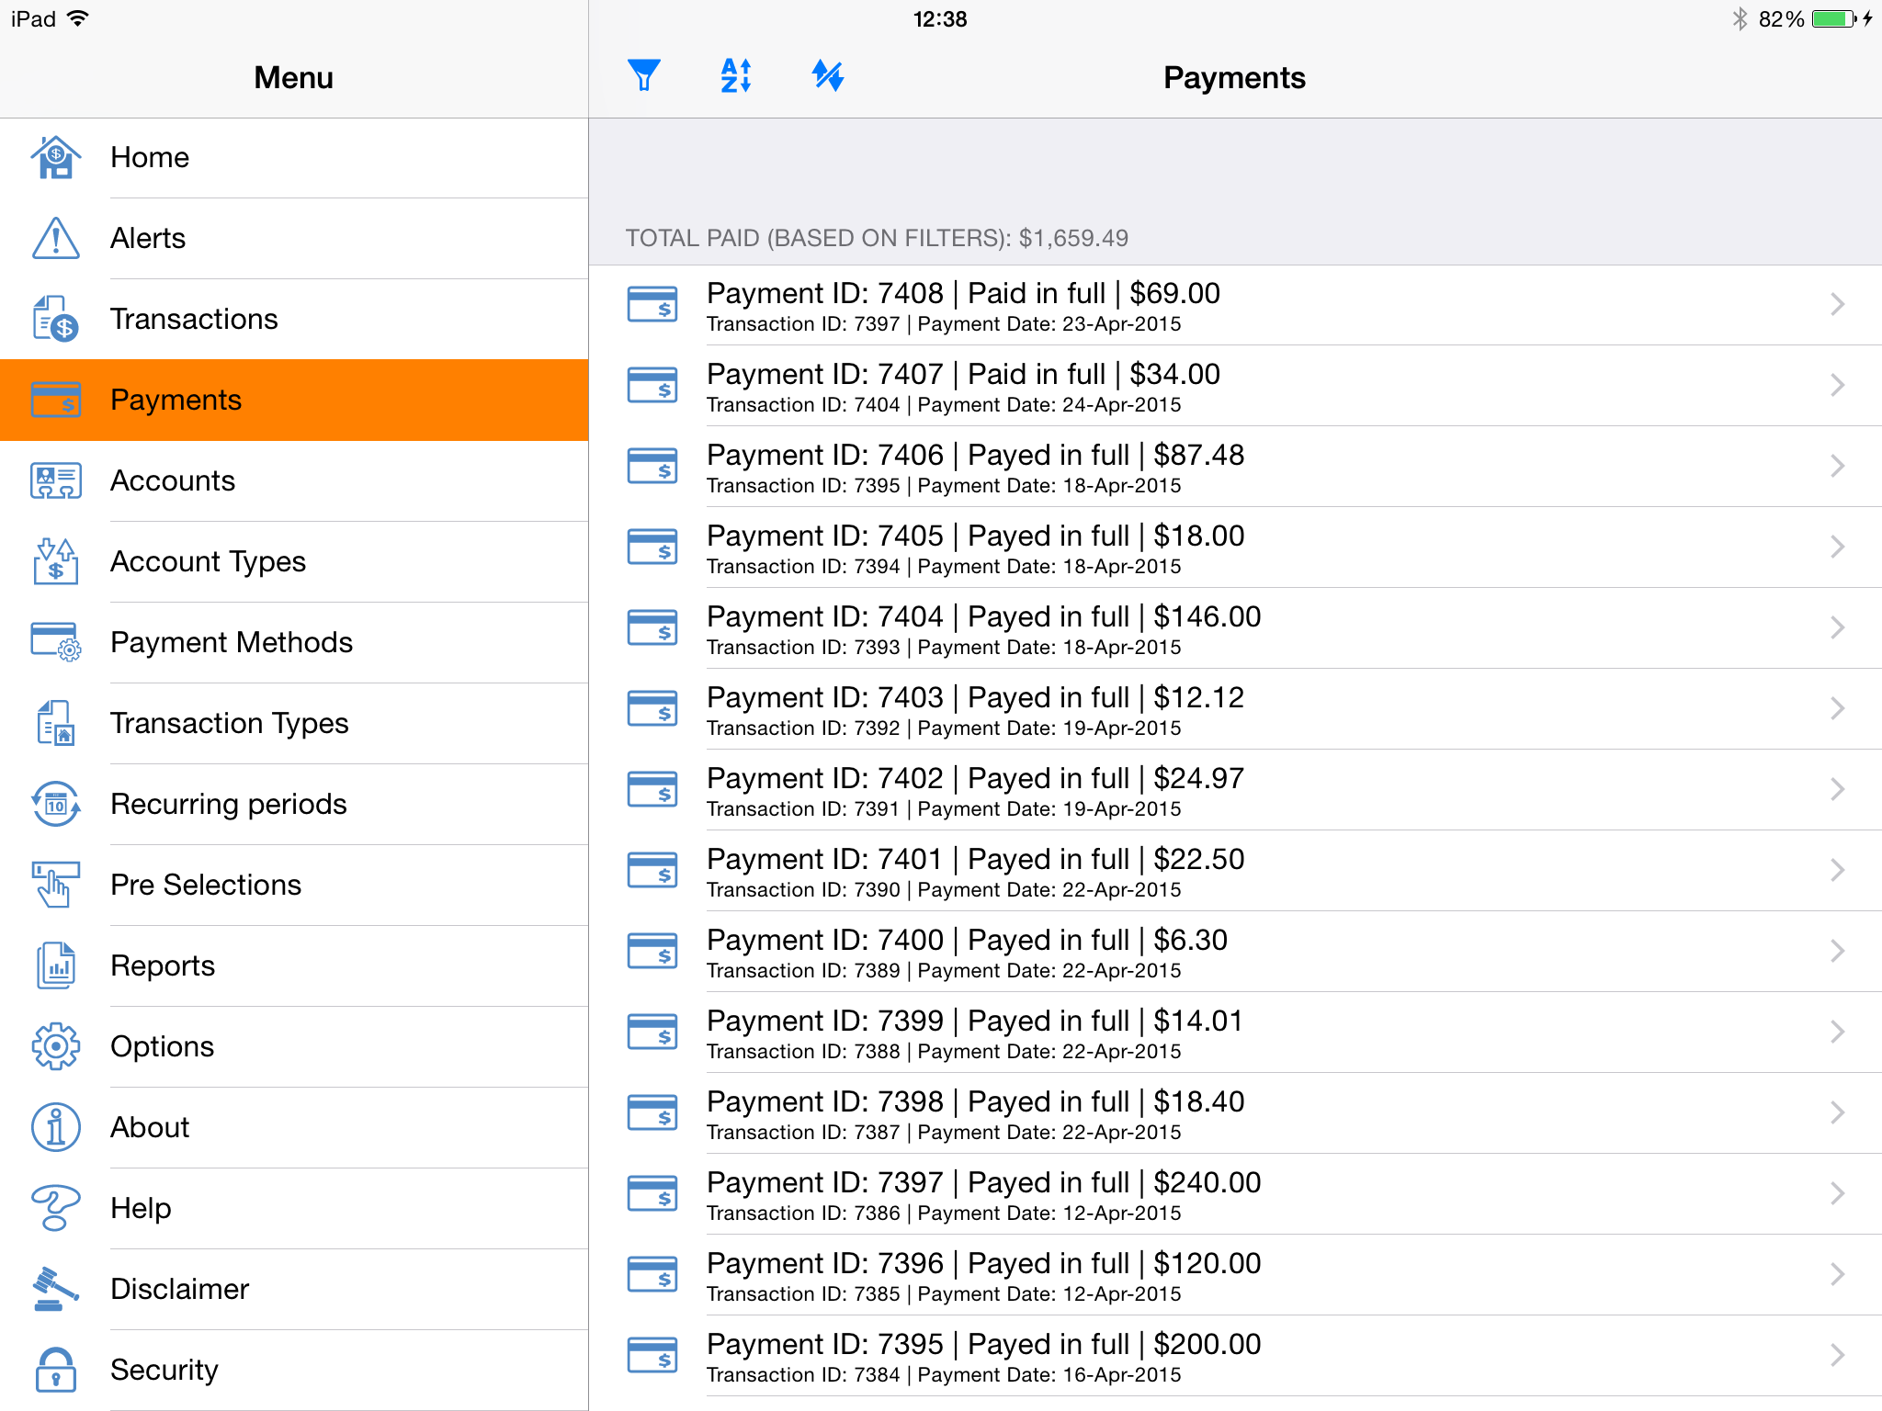Tap the lightning quick-filter icon
1882x1411 pixels.
(828, 75)
